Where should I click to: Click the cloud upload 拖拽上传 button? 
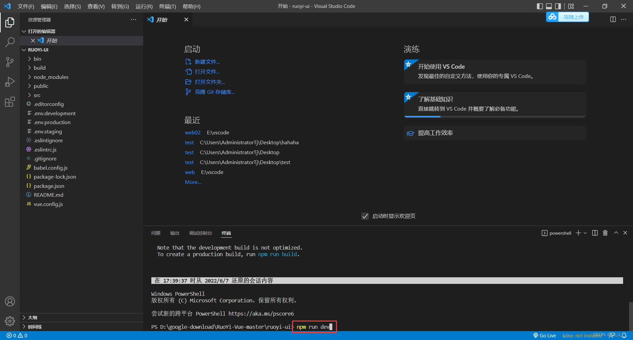pos(567,17)
